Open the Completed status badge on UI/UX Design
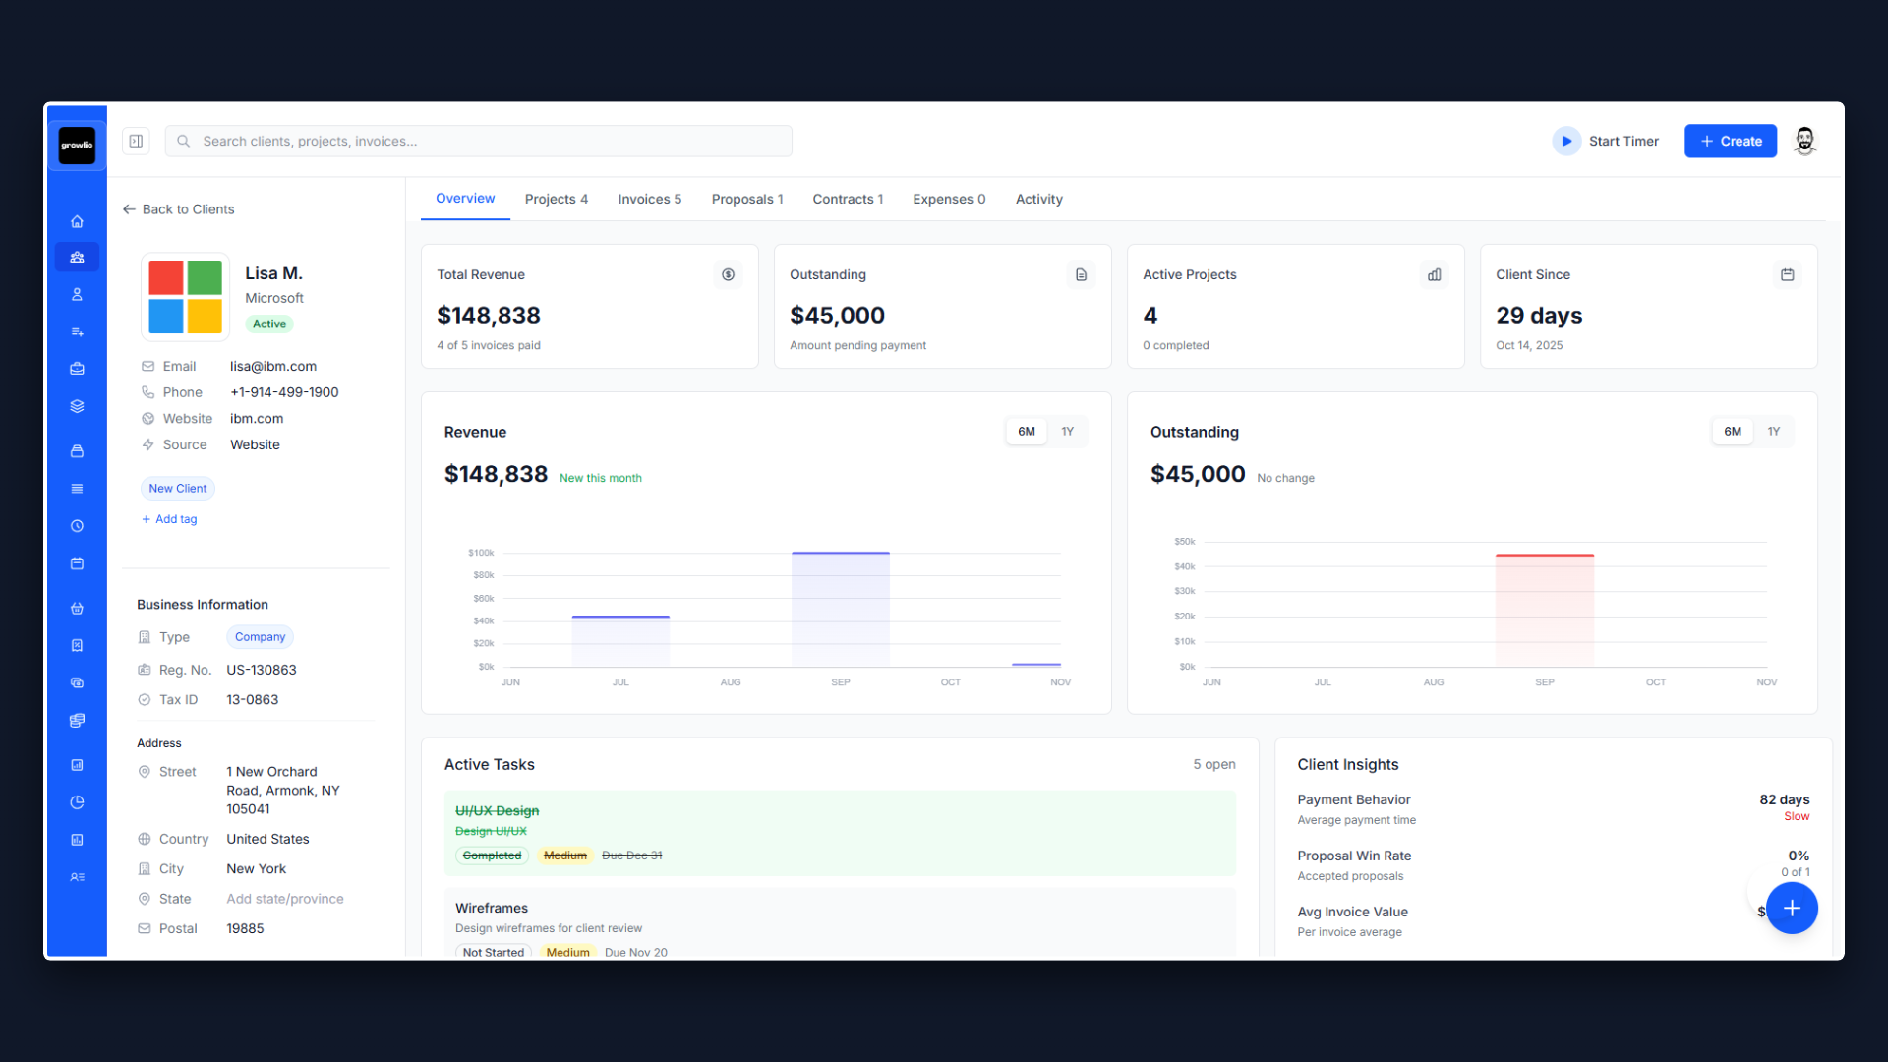Viewport: 1888px width, 1062px height. point(492,855)
